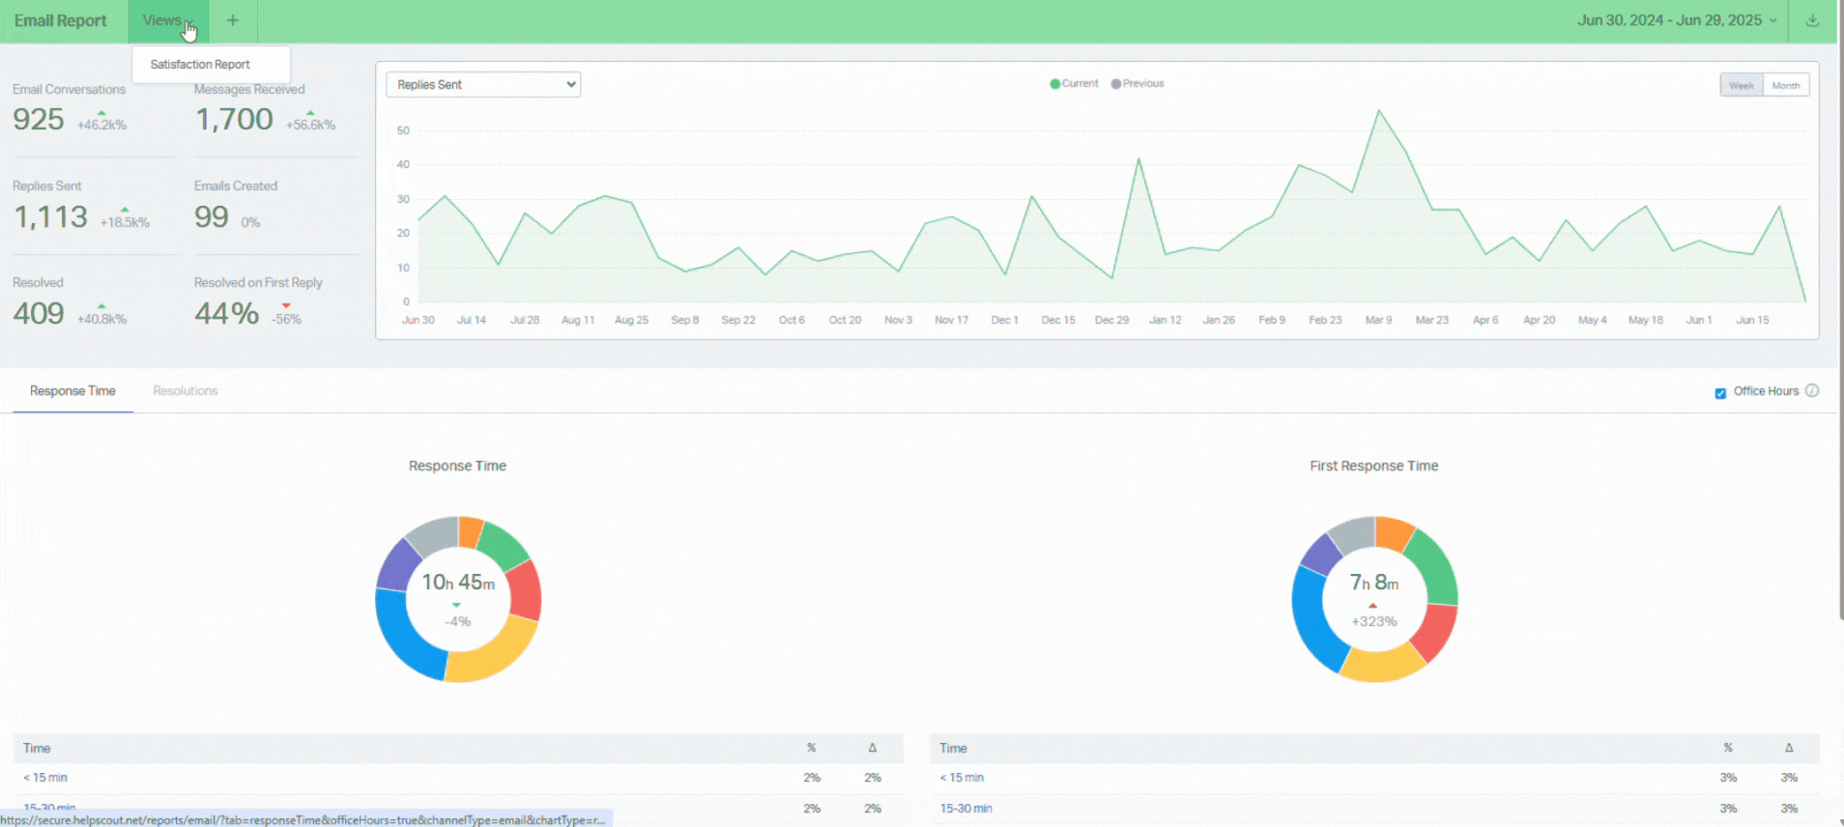The height and width of the screenshot is (827, 1844).
Task: Click the download report icon
Action: 1812,20
